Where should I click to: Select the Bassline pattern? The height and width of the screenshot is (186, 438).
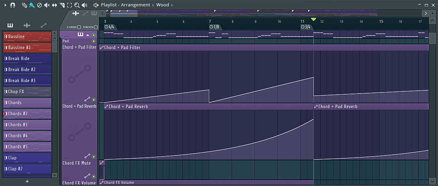[27, 37]
